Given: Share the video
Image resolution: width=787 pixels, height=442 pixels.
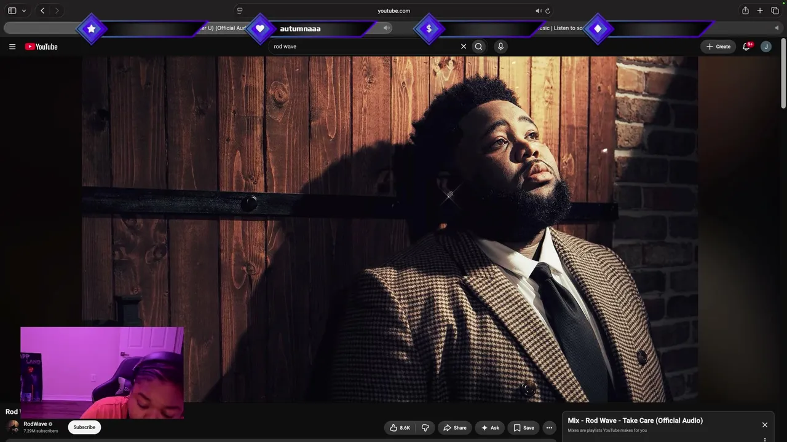Looking at the screenshot, I should click(455, 428).
